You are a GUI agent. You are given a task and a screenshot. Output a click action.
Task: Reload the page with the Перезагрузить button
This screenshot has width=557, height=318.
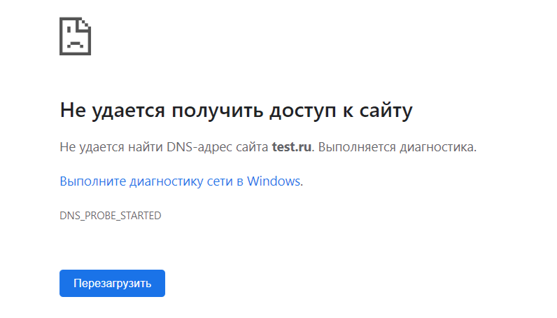112,283
